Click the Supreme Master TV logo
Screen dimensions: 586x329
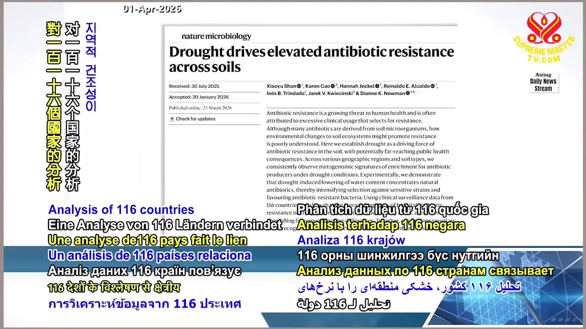point(543,37)
